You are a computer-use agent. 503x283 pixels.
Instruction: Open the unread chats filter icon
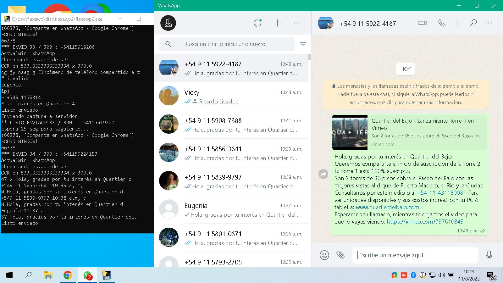pos(303,44)
